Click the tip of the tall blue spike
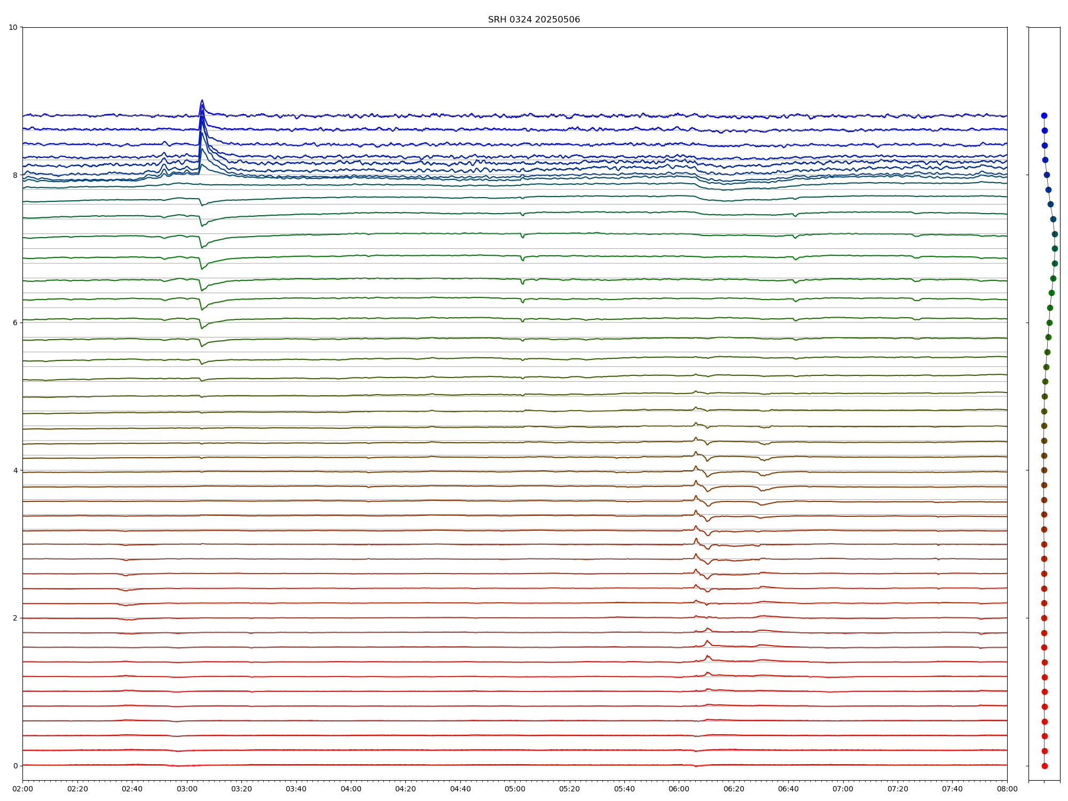The image size is (1068, 801). pyautogui.click(x=202, y=100)
